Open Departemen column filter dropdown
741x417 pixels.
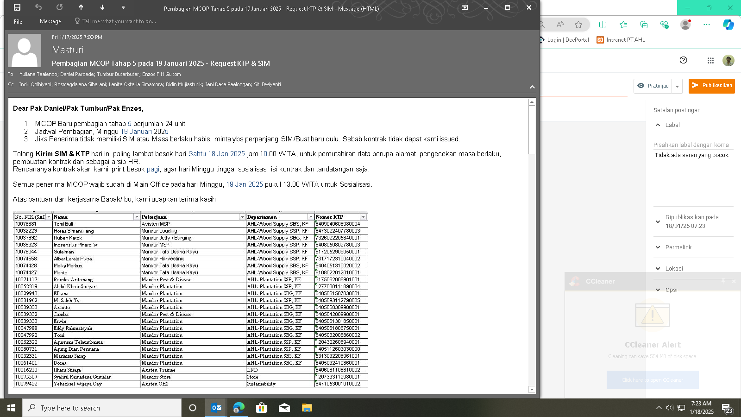[x=311, y=217]
